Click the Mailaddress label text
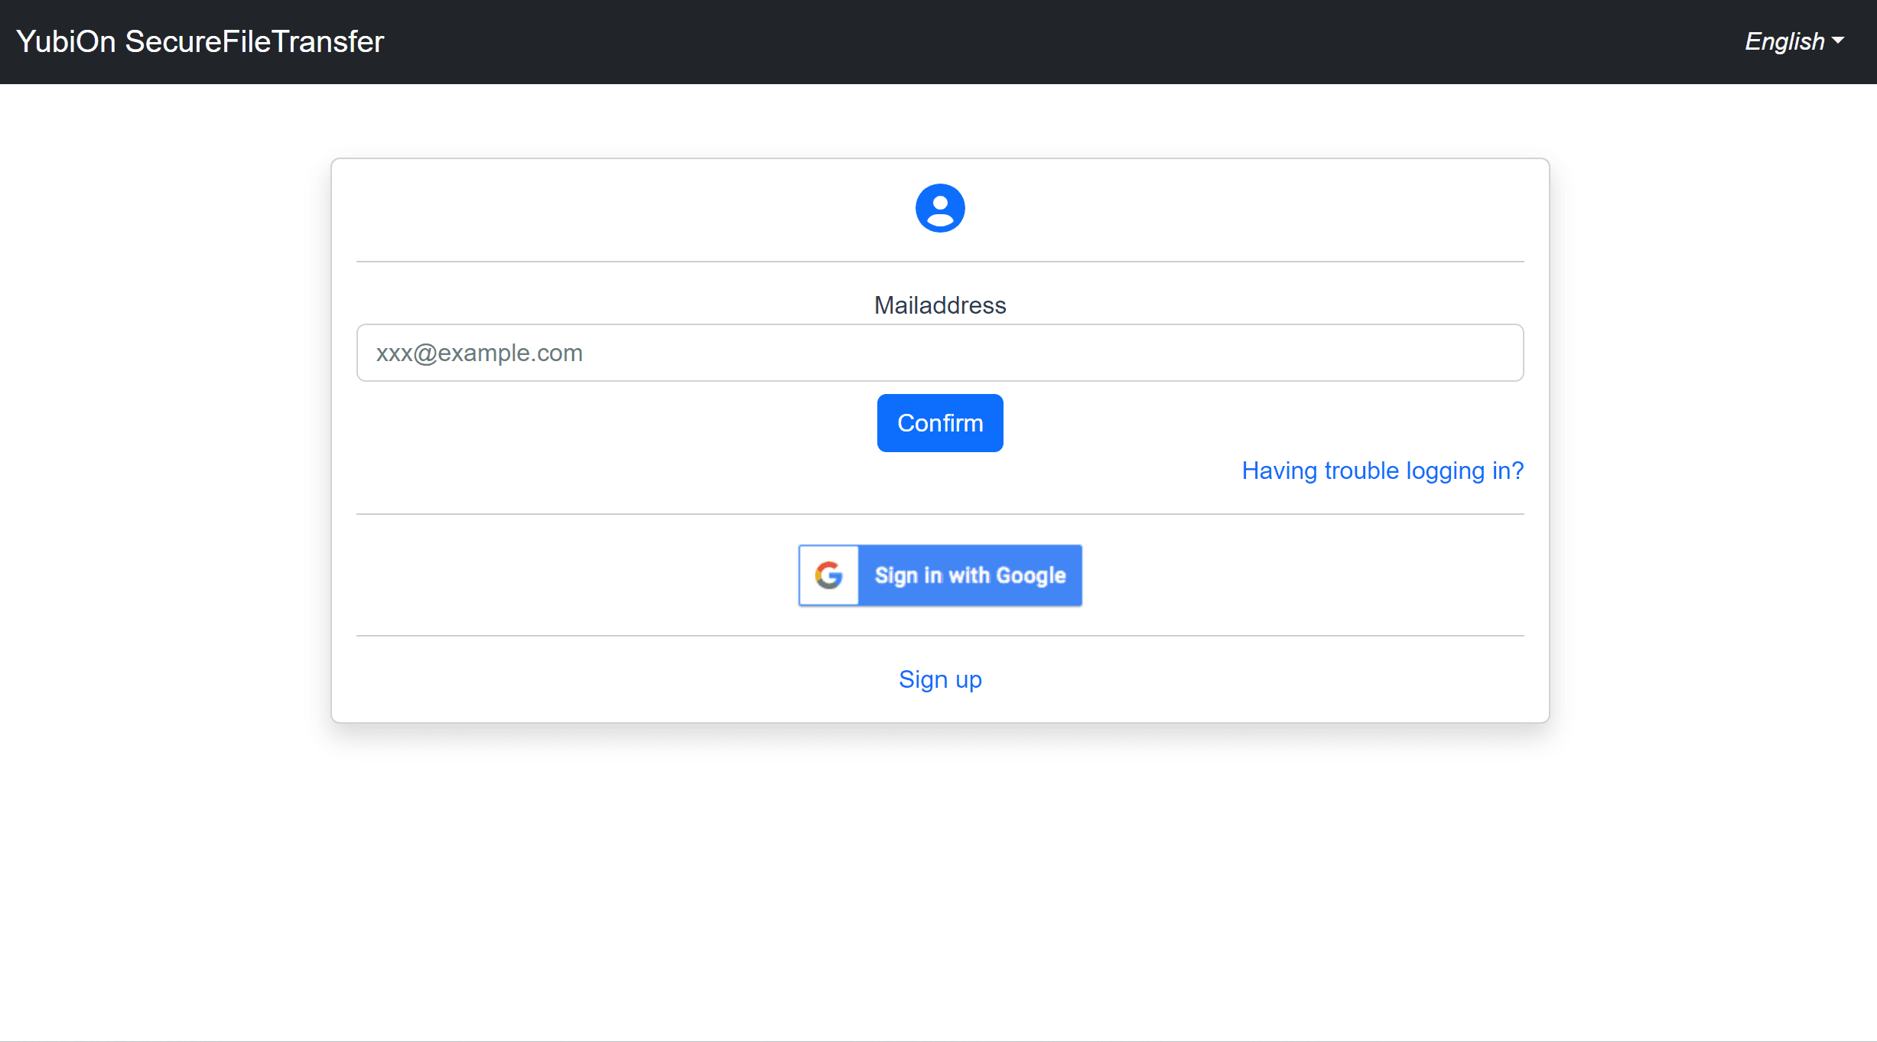The image size is (1877, 1042). click(940, 305)
